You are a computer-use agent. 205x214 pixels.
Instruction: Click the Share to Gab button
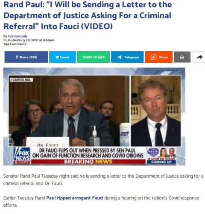point(94,57)
